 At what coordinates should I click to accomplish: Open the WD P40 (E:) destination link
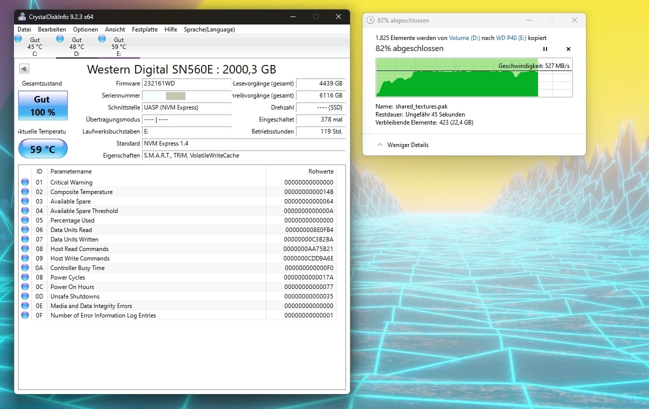(x=511, y=38)
